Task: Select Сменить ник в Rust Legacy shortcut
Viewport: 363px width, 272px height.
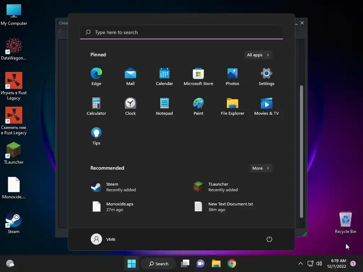Action: (14, 121)
